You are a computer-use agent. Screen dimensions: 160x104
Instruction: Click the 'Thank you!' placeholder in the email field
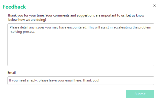[91, 80]
